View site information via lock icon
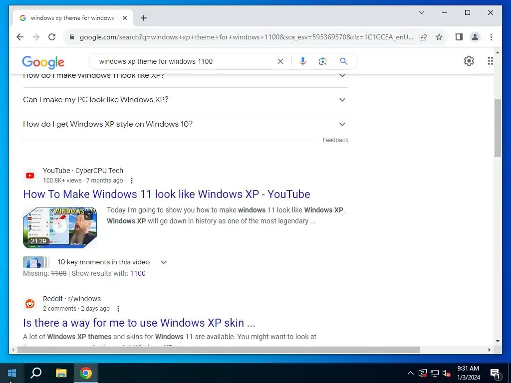This screenshot has width=511, height=383. 72,37
